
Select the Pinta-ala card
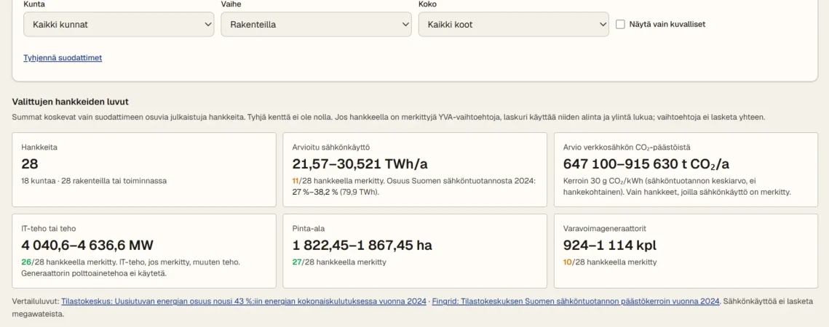(415, 251)
